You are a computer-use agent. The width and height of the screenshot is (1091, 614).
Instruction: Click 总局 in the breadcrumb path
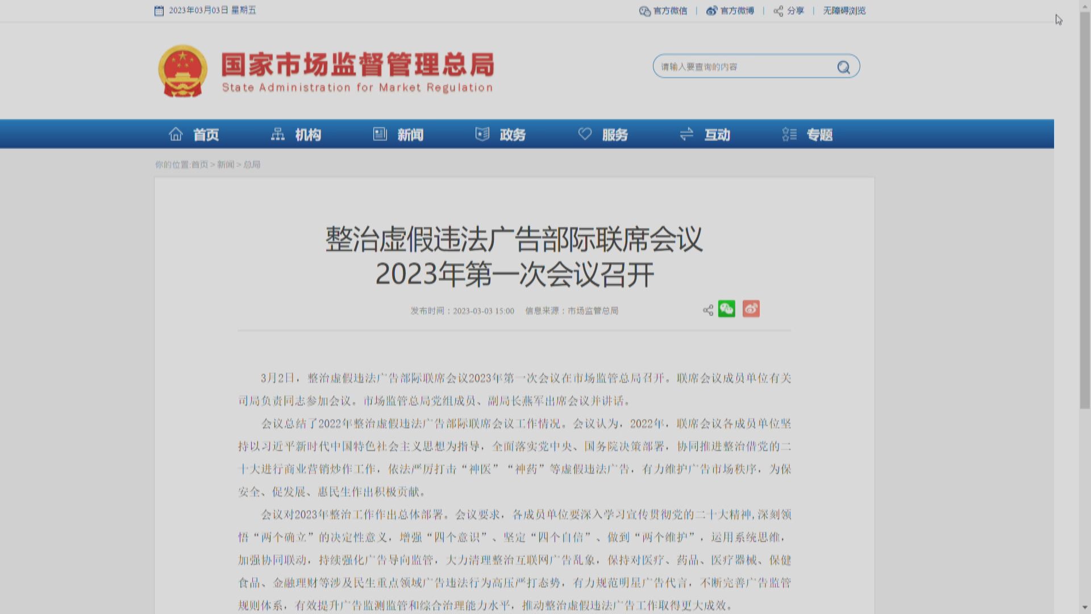point(252,164)
